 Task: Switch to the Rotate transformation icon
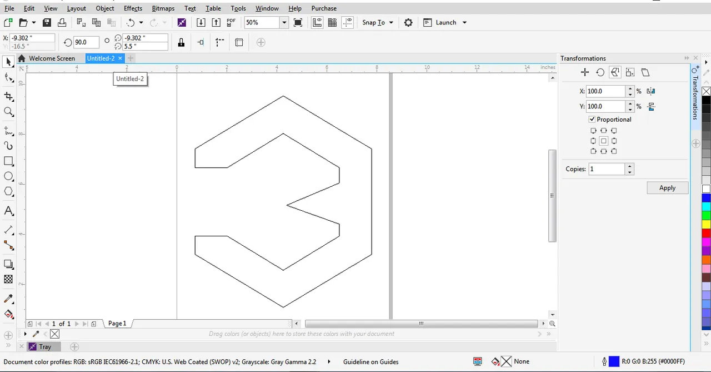tap(600, 72)
